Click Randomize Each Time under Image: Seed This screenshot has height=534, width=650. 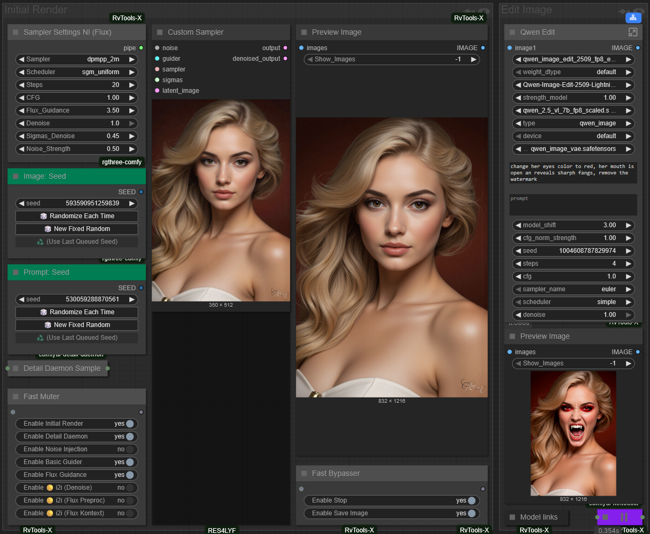point(76,216)
